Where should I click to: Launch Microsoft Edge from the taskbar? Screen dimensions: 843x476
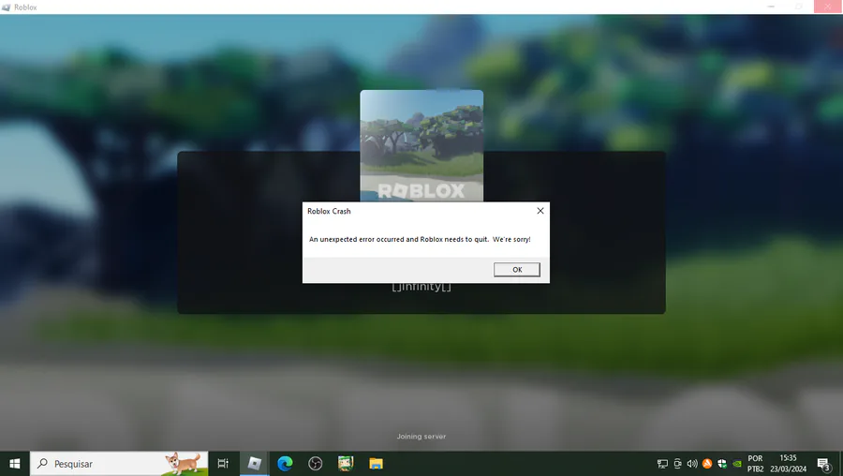pyautogui.click(x=285, y=464)
